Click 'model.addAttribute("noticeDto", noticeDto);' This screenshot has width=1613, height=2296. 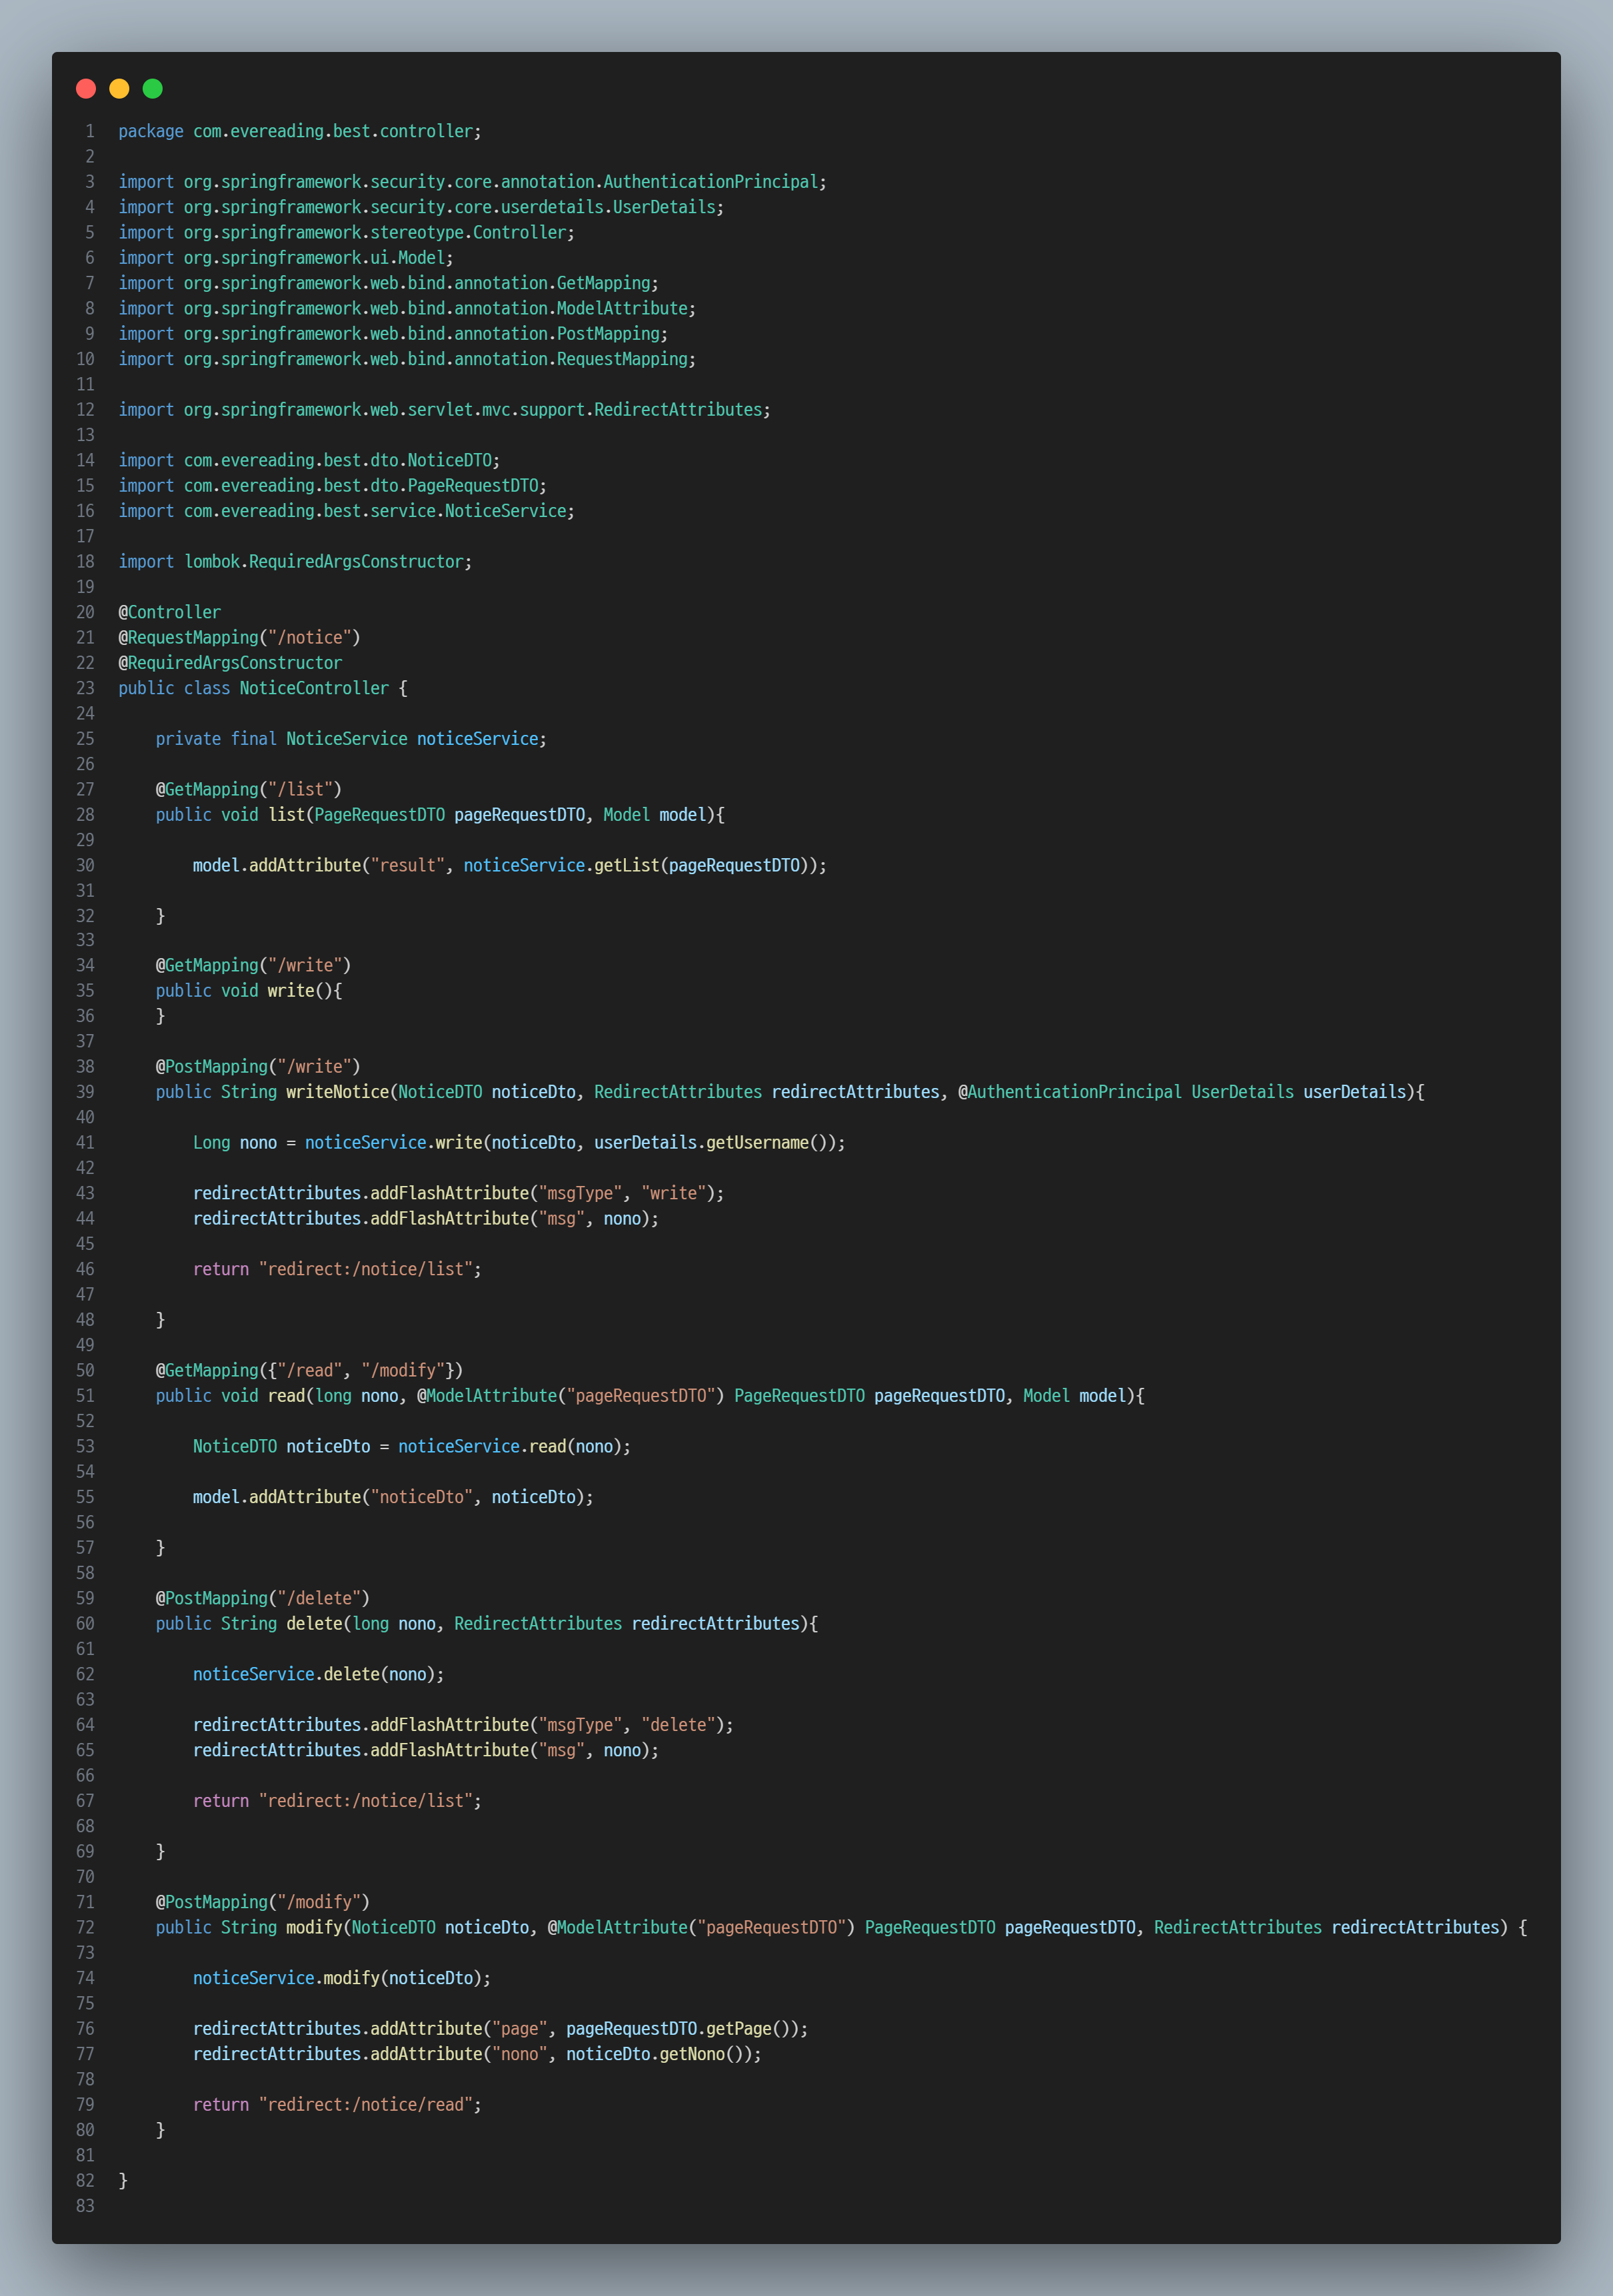click(393, 1497)
